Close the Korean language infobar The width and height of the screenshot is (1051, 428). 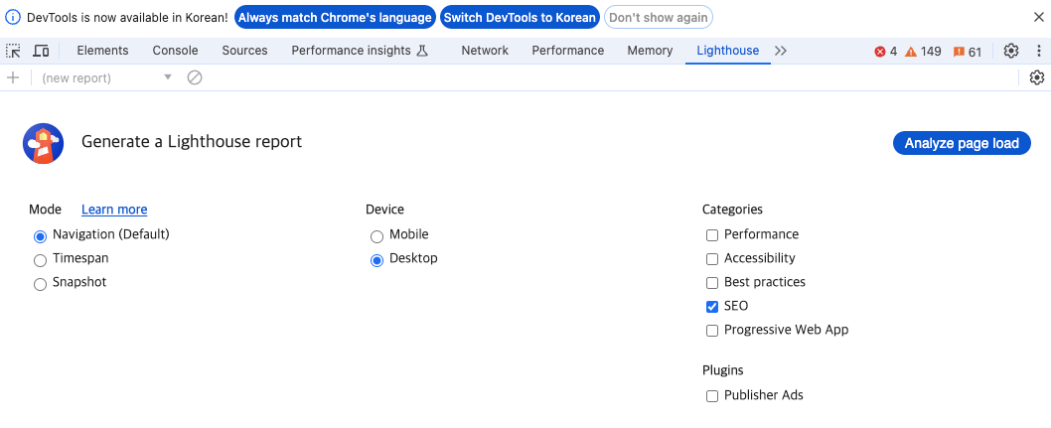tap(1038, 18)
